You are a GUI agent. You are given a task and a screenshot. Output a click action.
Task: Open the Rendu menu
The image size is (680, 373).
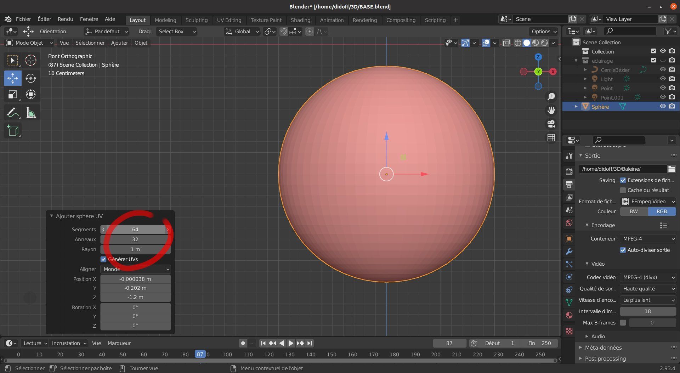pos(65,19)
